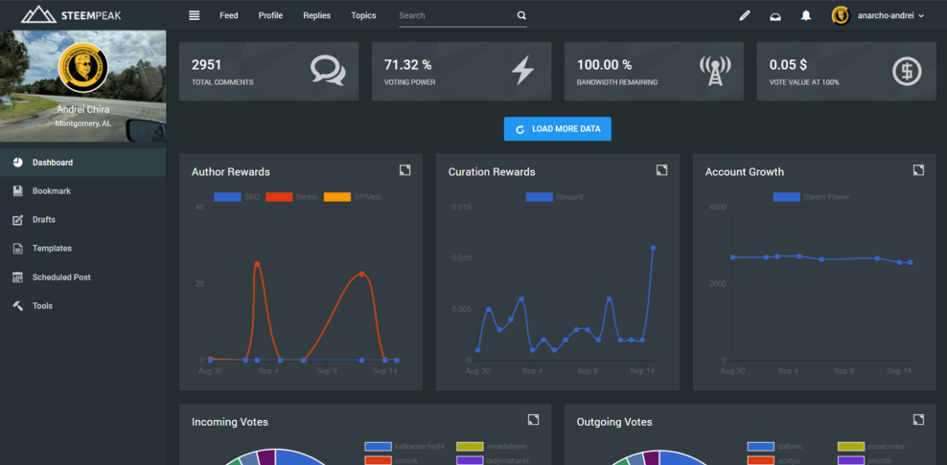
Task: Click the 71.32 % voting power value
Action: (407, 64)
